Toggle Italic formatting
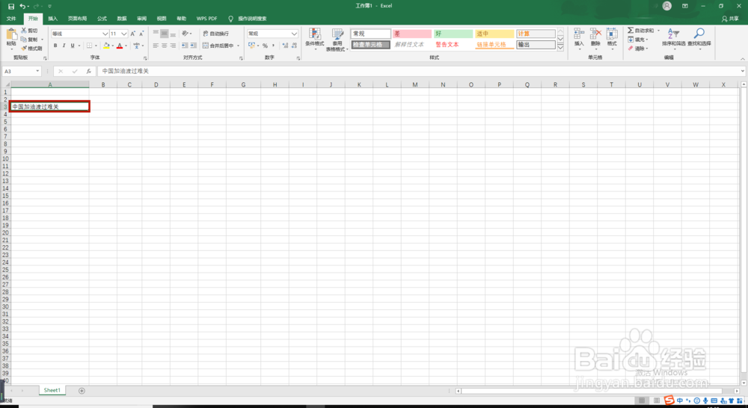 click(64, 46)
